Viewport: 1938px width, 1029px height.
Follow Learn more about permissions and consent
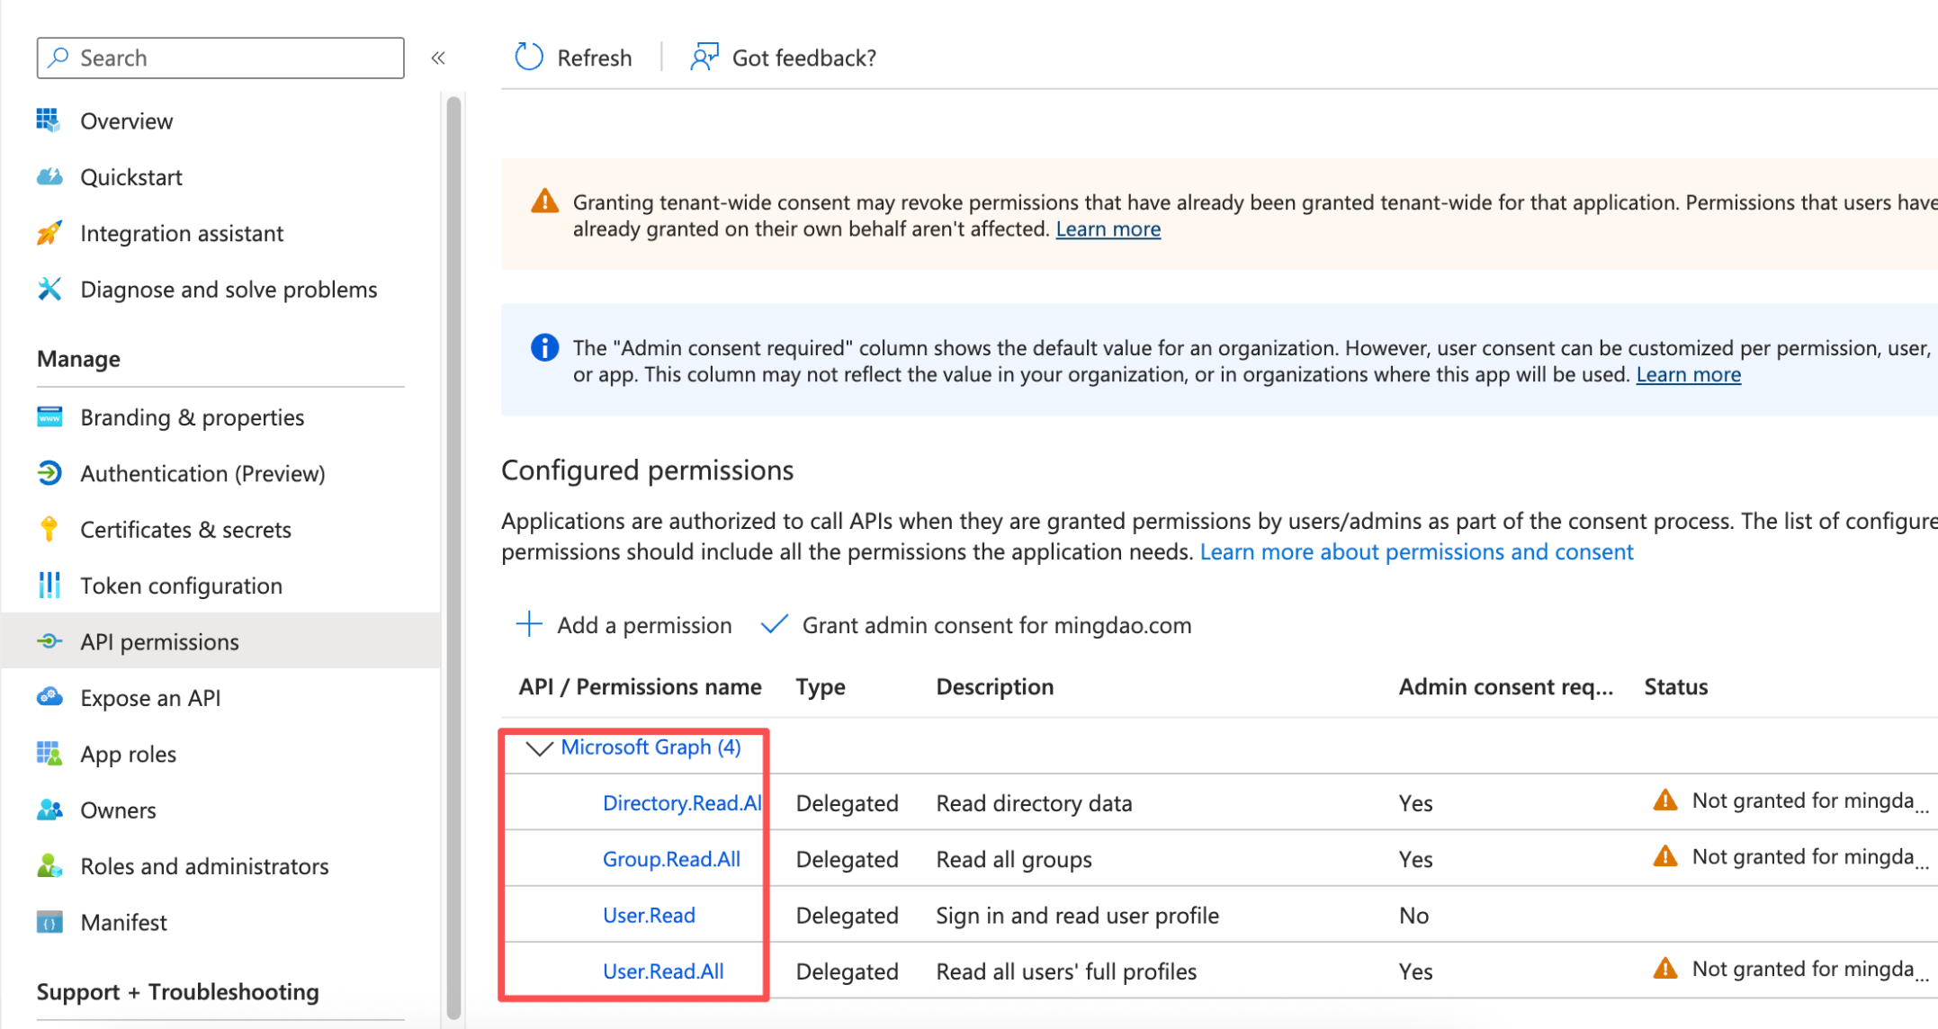click(1416, 551)
